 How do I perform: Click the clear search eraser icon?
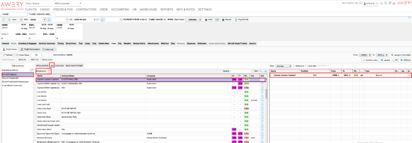[265, 71]
